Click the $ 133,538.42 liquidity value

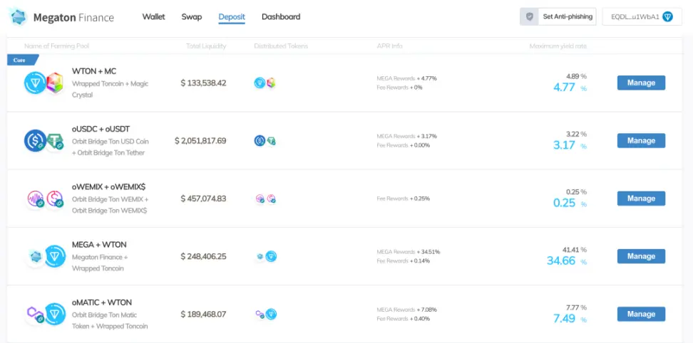point(203,83)
